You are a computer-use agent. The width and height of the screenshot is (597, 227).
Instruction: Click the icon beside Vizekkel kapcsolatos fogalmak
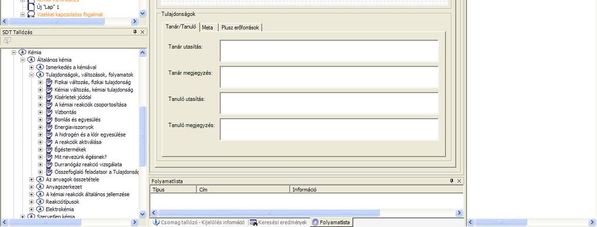(x=31, y=15)
